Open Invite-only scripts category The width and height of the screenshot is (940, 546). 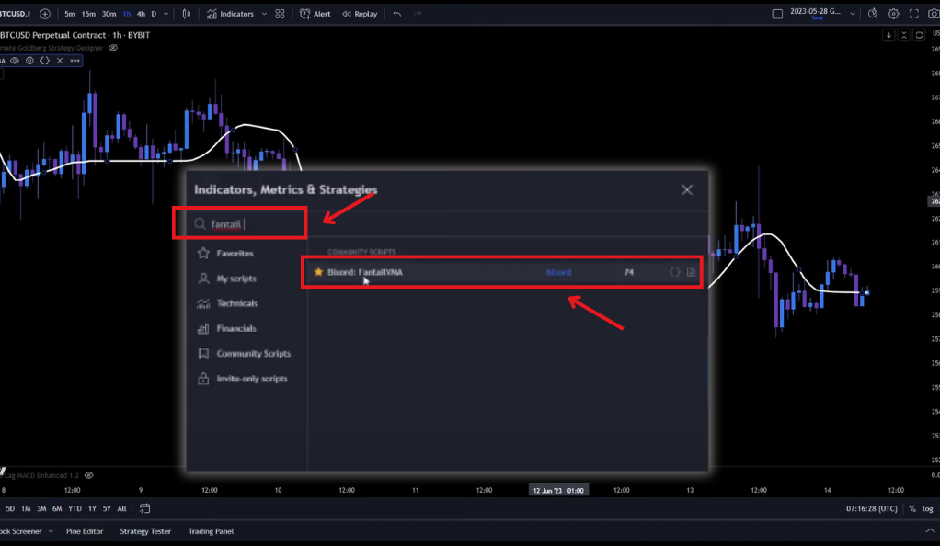[x=252, y=379]
